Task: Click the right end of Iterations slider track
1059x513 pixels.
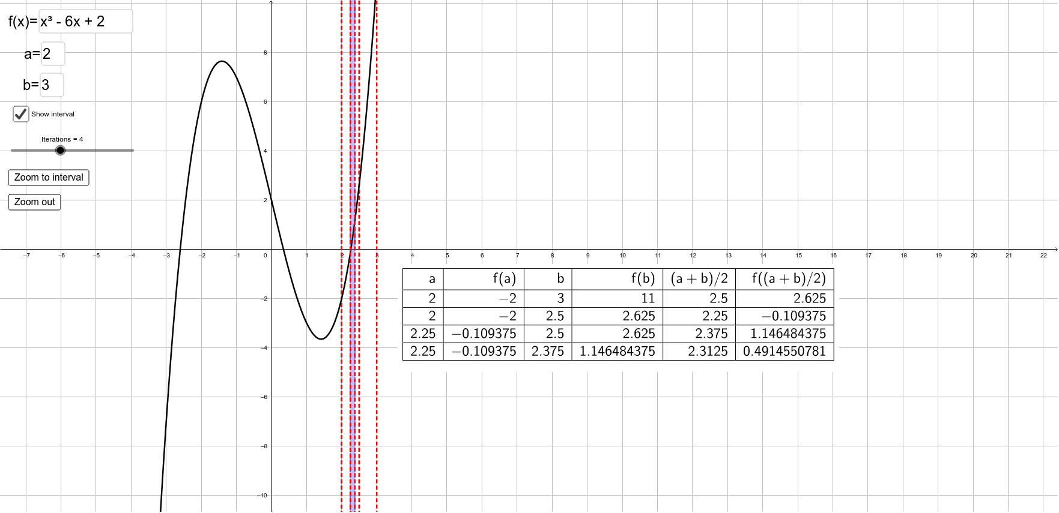Action: click(x=132, y=151)
